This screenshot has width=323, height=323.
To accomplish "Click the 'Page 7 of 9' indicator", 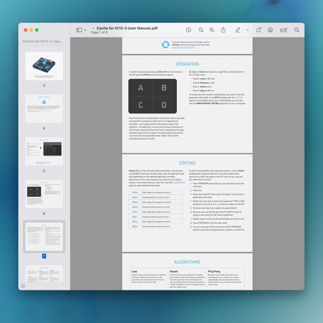I will pyautogui.click(x=99, y=32).
